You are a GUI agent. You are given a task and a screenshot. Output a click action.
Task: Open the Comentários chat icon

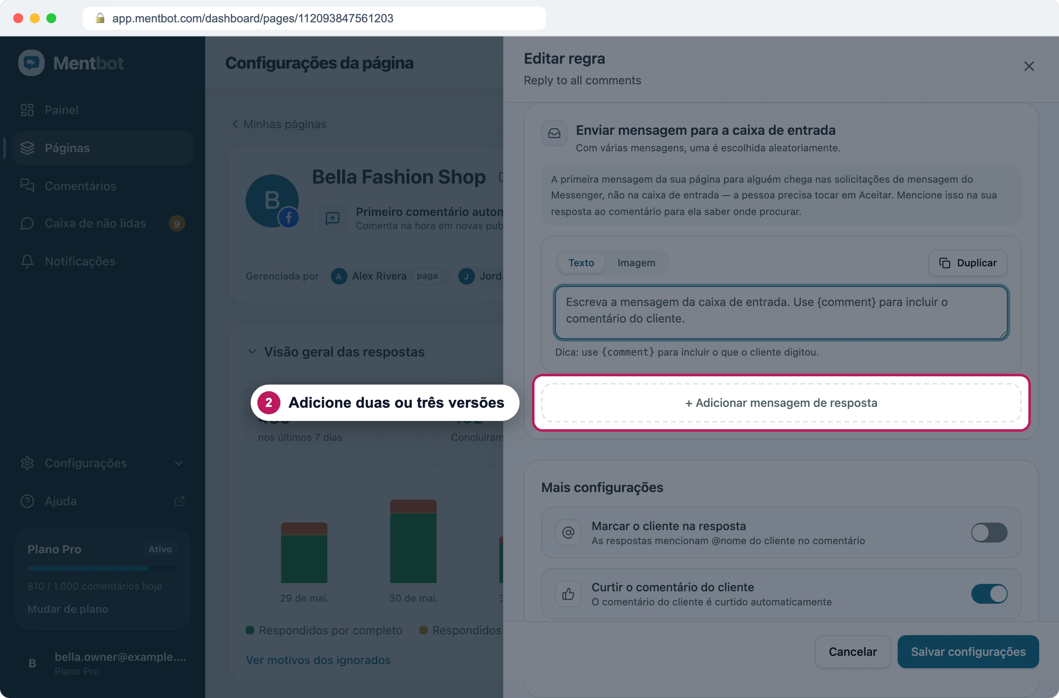27,186
